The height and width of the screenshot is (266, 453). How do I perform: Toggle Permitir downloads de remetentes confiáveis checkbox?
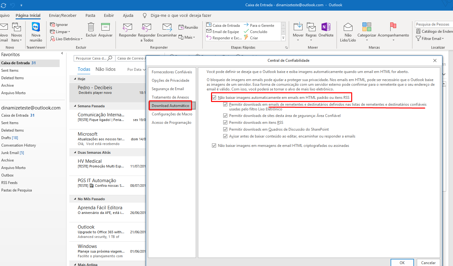[x=225, y=104]
